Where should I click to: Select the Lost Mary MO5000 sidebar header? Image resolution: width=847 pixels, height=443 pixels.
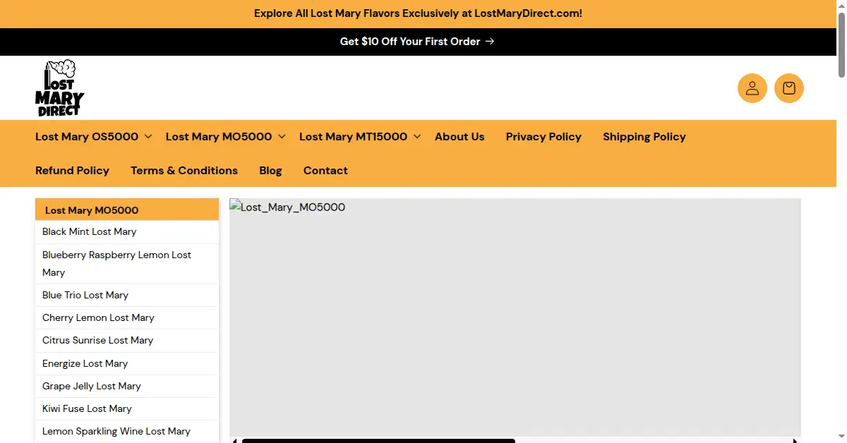(127, 210)
